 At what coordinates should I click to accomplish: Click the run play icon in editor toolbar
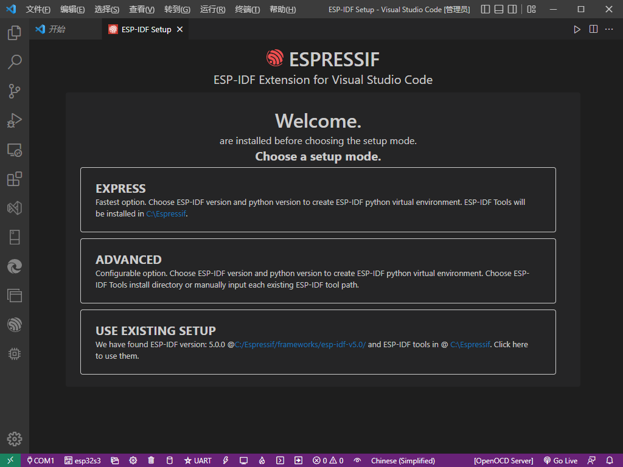[577, 29]
